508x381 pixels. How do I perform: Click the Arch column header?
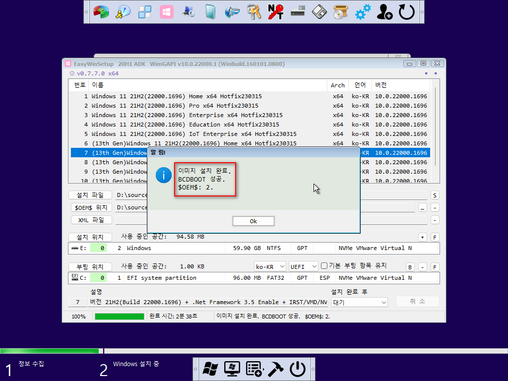tap(337, 85)
